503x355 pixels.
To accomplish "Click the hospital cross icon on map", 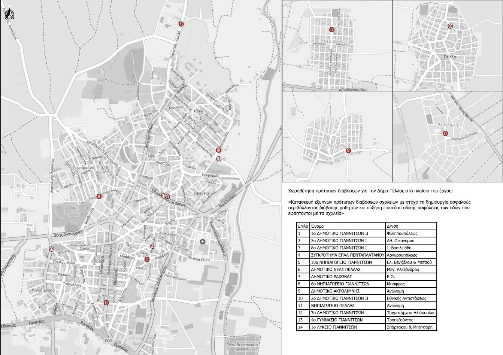I will 203,242.
